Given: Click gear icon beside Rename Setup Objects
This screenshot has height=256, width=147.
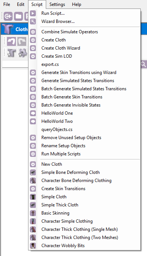Looking at the screenshot, I should click(33, 146).
